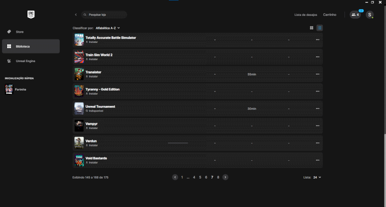Click the Transistor cover thumbnail

79,74
